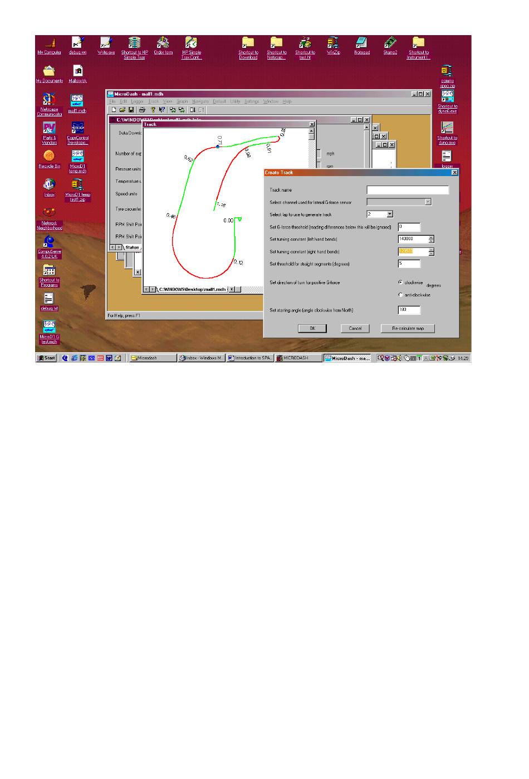Open the File menu in MicroDash
Screen dimensions: 529x779
tap(112, 101)
